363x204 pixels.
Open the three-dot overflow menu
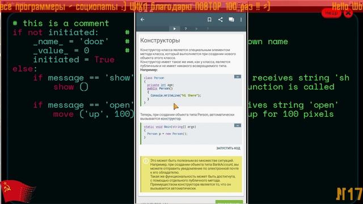(x=241, y=20)
